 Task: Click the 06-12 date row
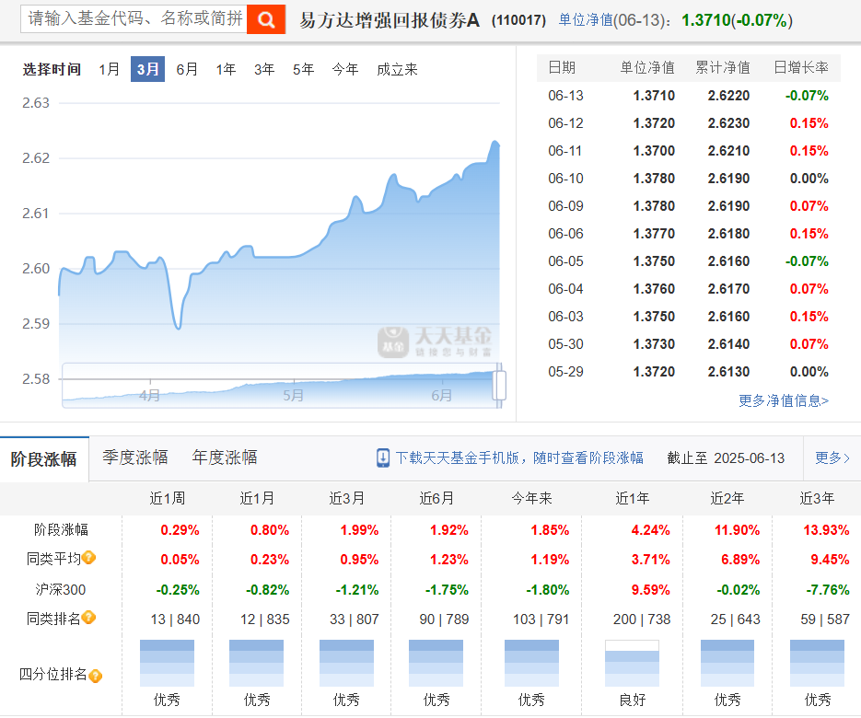click(x=688, y=123)
